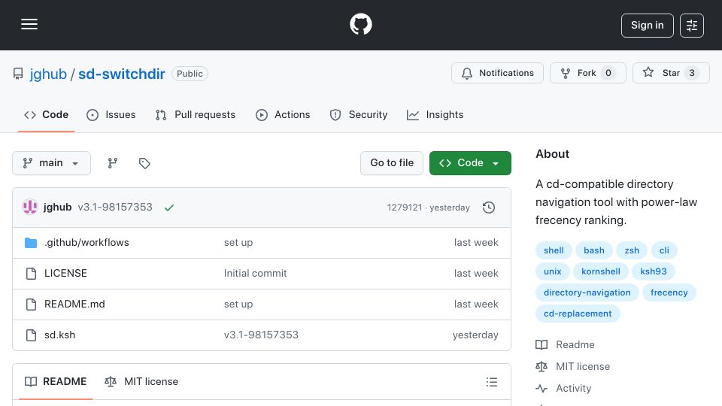Select the unix topic tag
This screenshot has height=406, width=722.
click(x=553, y=271)
